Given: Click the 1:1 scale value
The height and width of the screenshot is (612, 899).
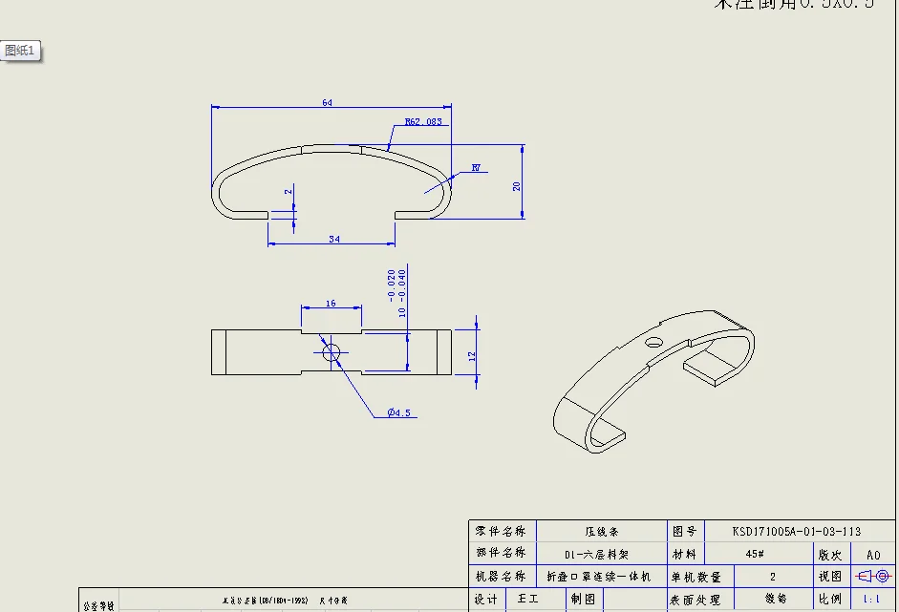Looking at the screenshot, I should point(872,600).
